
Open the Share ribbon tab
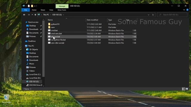pyautogui.click(x=43, y=10)
